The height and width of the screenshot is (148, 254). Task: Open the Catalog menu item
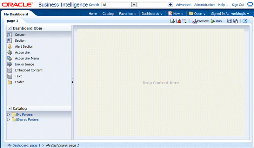[x=108, y=14]
